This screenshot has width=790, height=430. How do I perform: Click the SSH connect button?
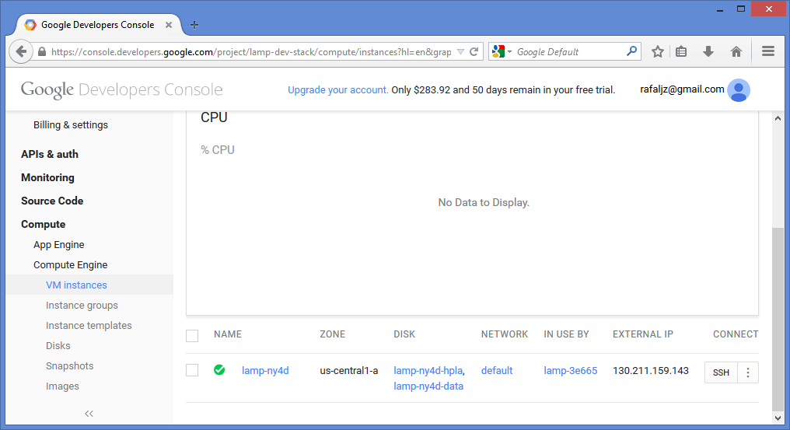pos(721,372)
